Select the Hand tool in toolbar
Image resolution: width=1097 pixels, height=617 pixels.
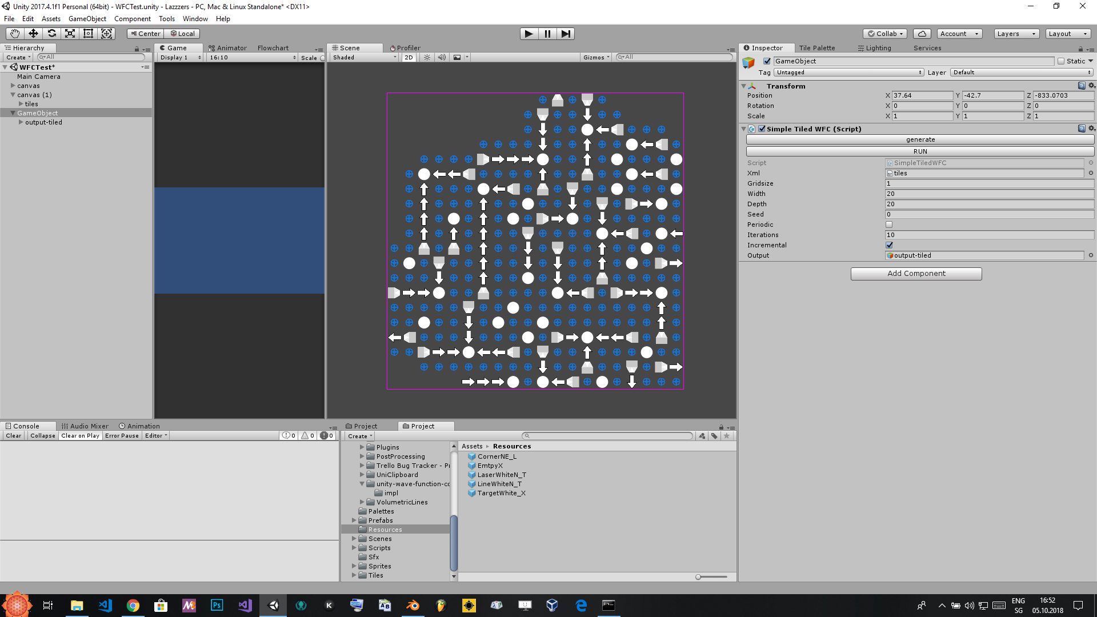pos(15,34)
